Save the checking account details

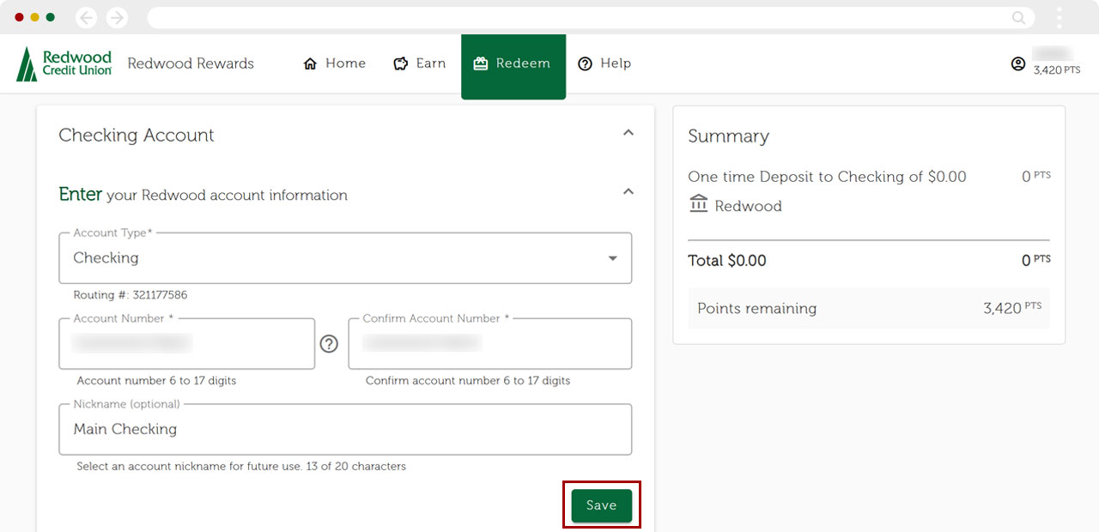click(601, 506)
